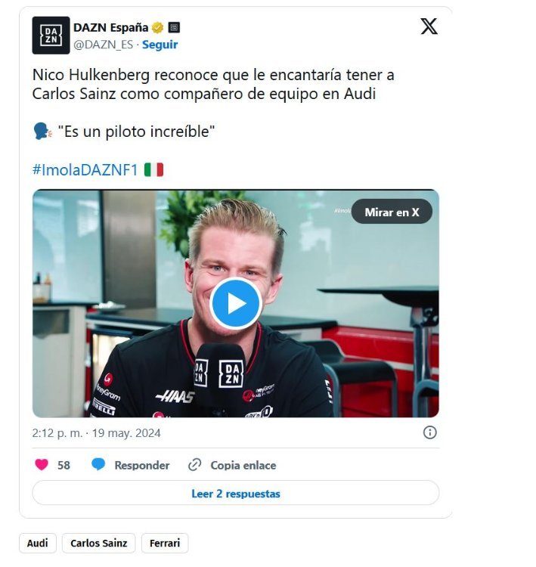
Task: Select the Carlos Sainz tag
Action: click(x=99, y=543)
